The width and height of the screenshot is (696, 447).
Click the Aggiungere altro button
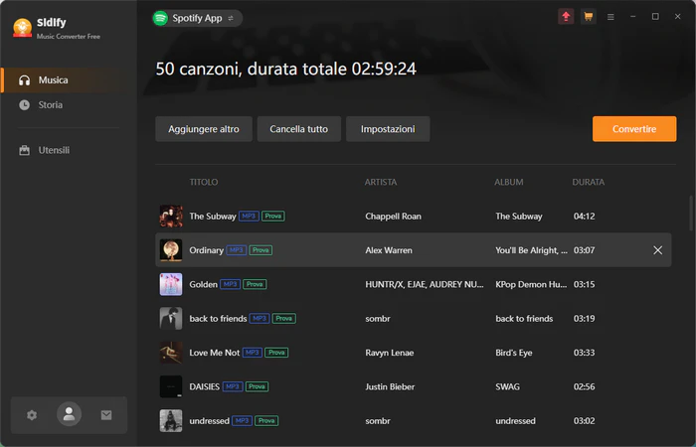(204, 129)
